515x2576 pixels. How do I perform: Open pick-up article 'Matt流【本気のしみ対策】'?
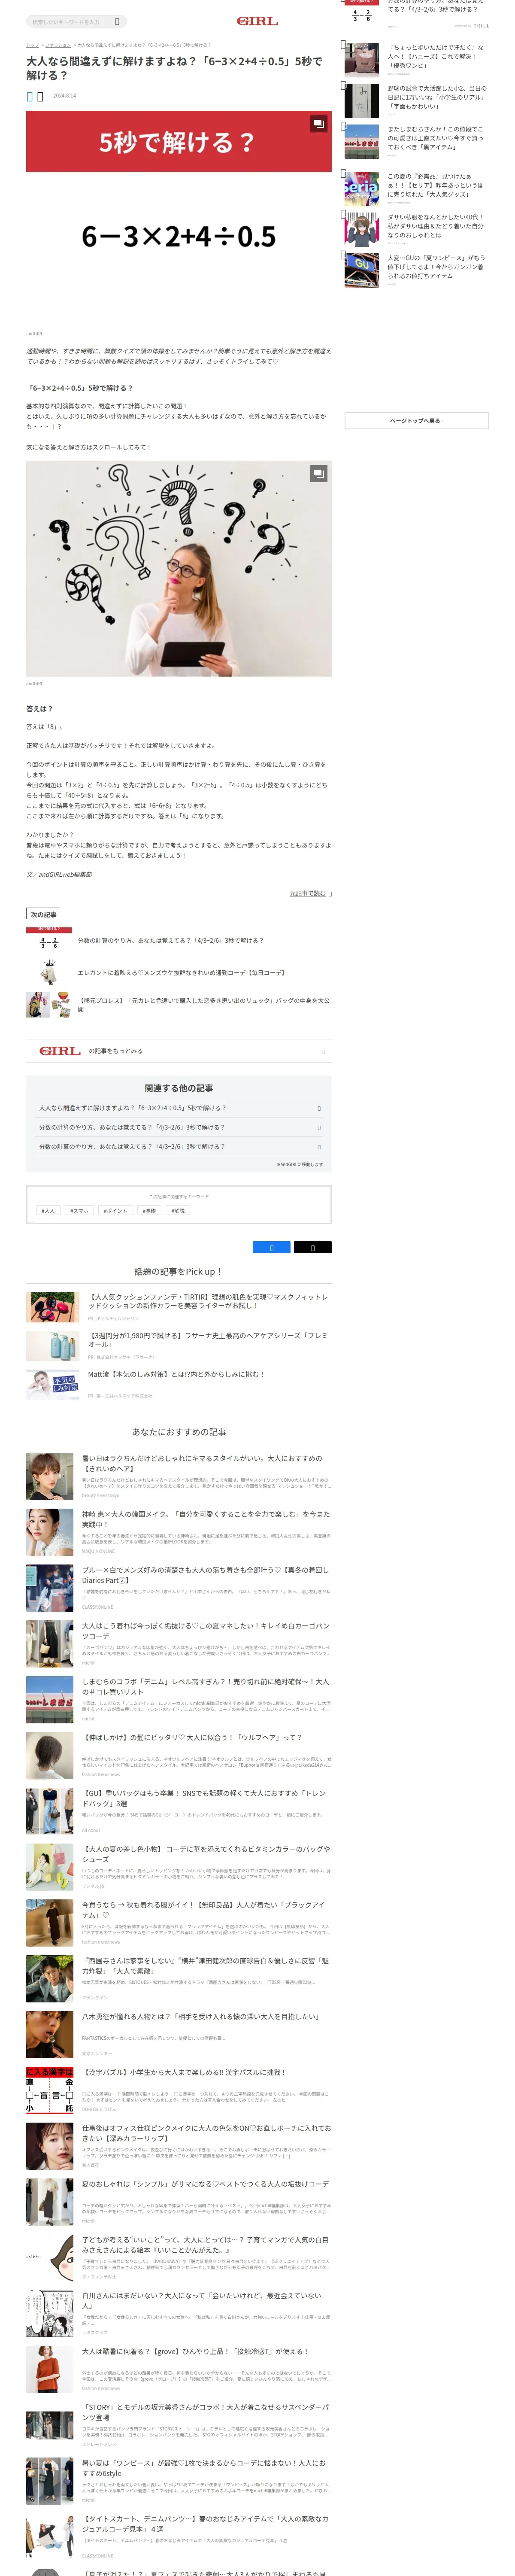(176, 1374)
